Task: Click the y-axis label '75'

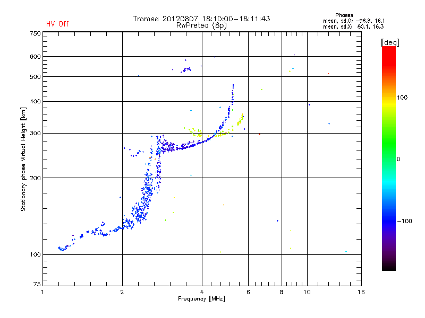Action: [37, 284]
